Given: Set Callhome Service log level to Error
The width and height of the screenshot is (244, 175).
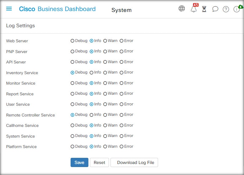Looking at the screenshot, I should [122, 125].
